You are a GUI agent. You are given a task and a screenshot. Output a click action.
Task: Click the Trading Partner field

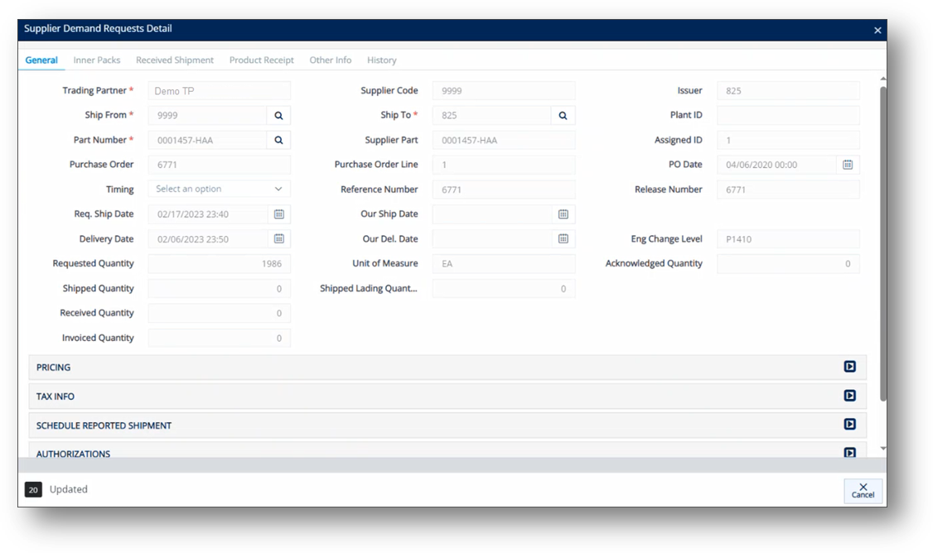click(219, 91)
